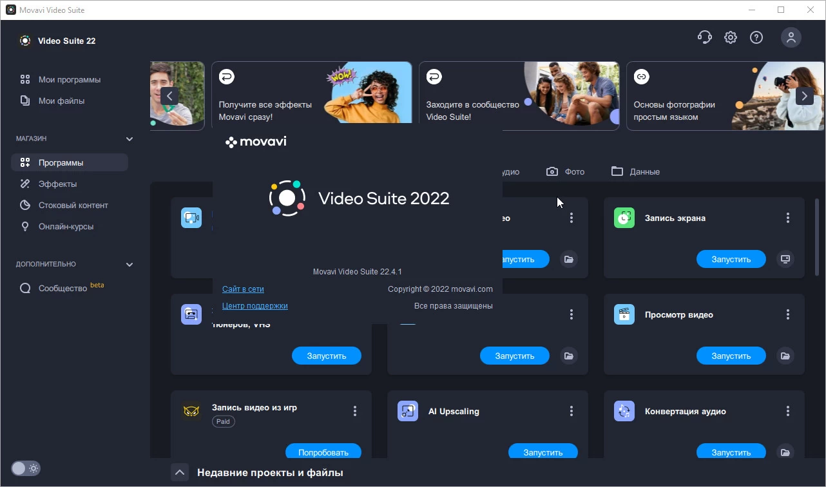
Task: Collapse the Дополнительно sidebar section
Action: tap(130, 265)
